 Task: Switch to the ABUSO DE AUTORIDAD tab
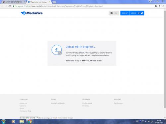click(14, 2)
